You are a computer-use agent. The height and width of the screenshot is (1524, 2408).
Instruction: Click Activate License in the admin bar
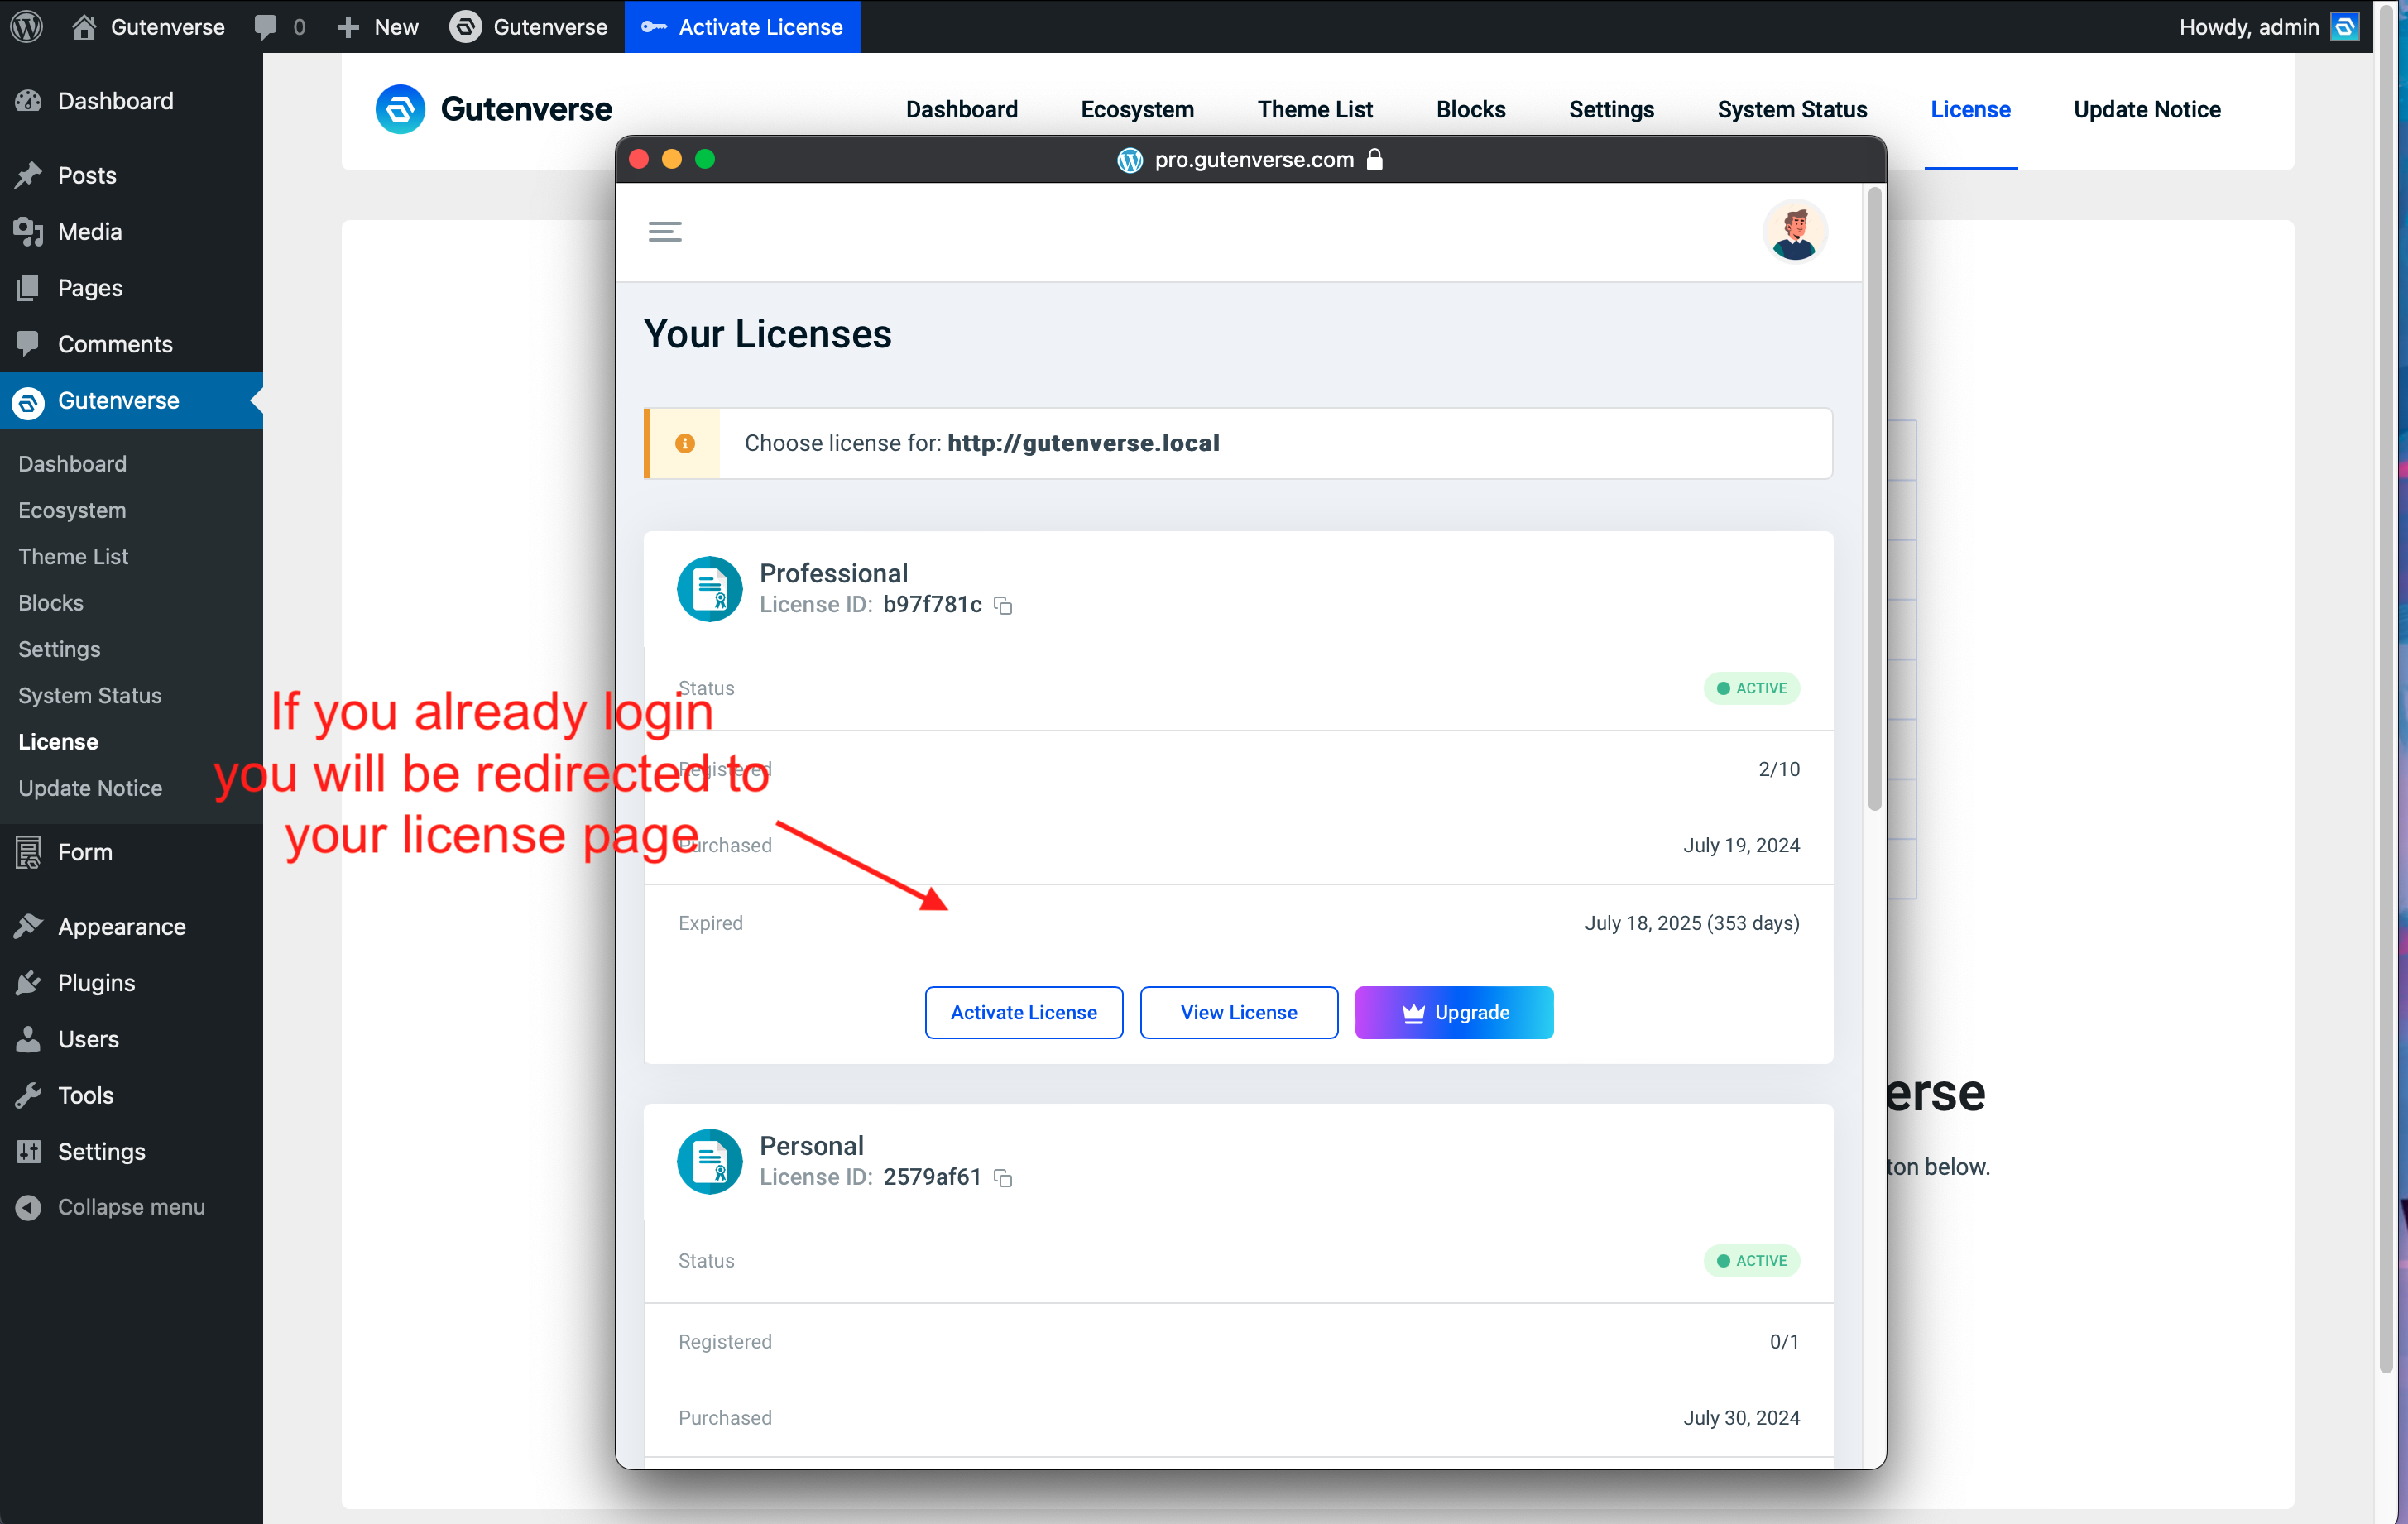pos(742,27)
